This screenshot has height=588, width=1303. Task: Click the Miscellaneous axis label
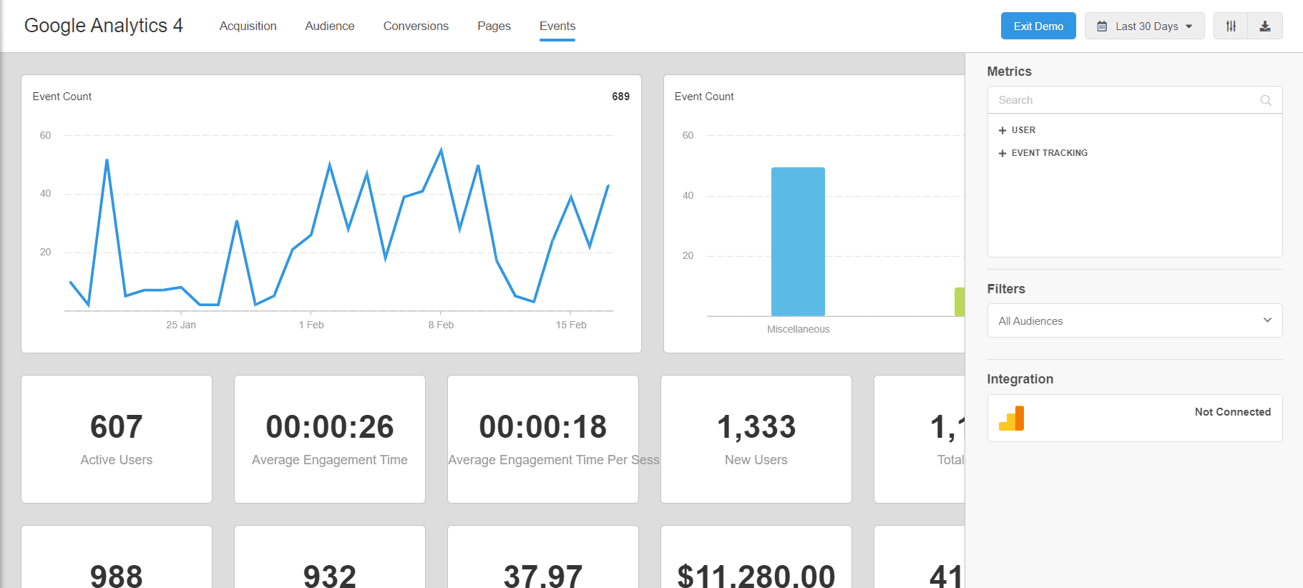coord(799,329)
